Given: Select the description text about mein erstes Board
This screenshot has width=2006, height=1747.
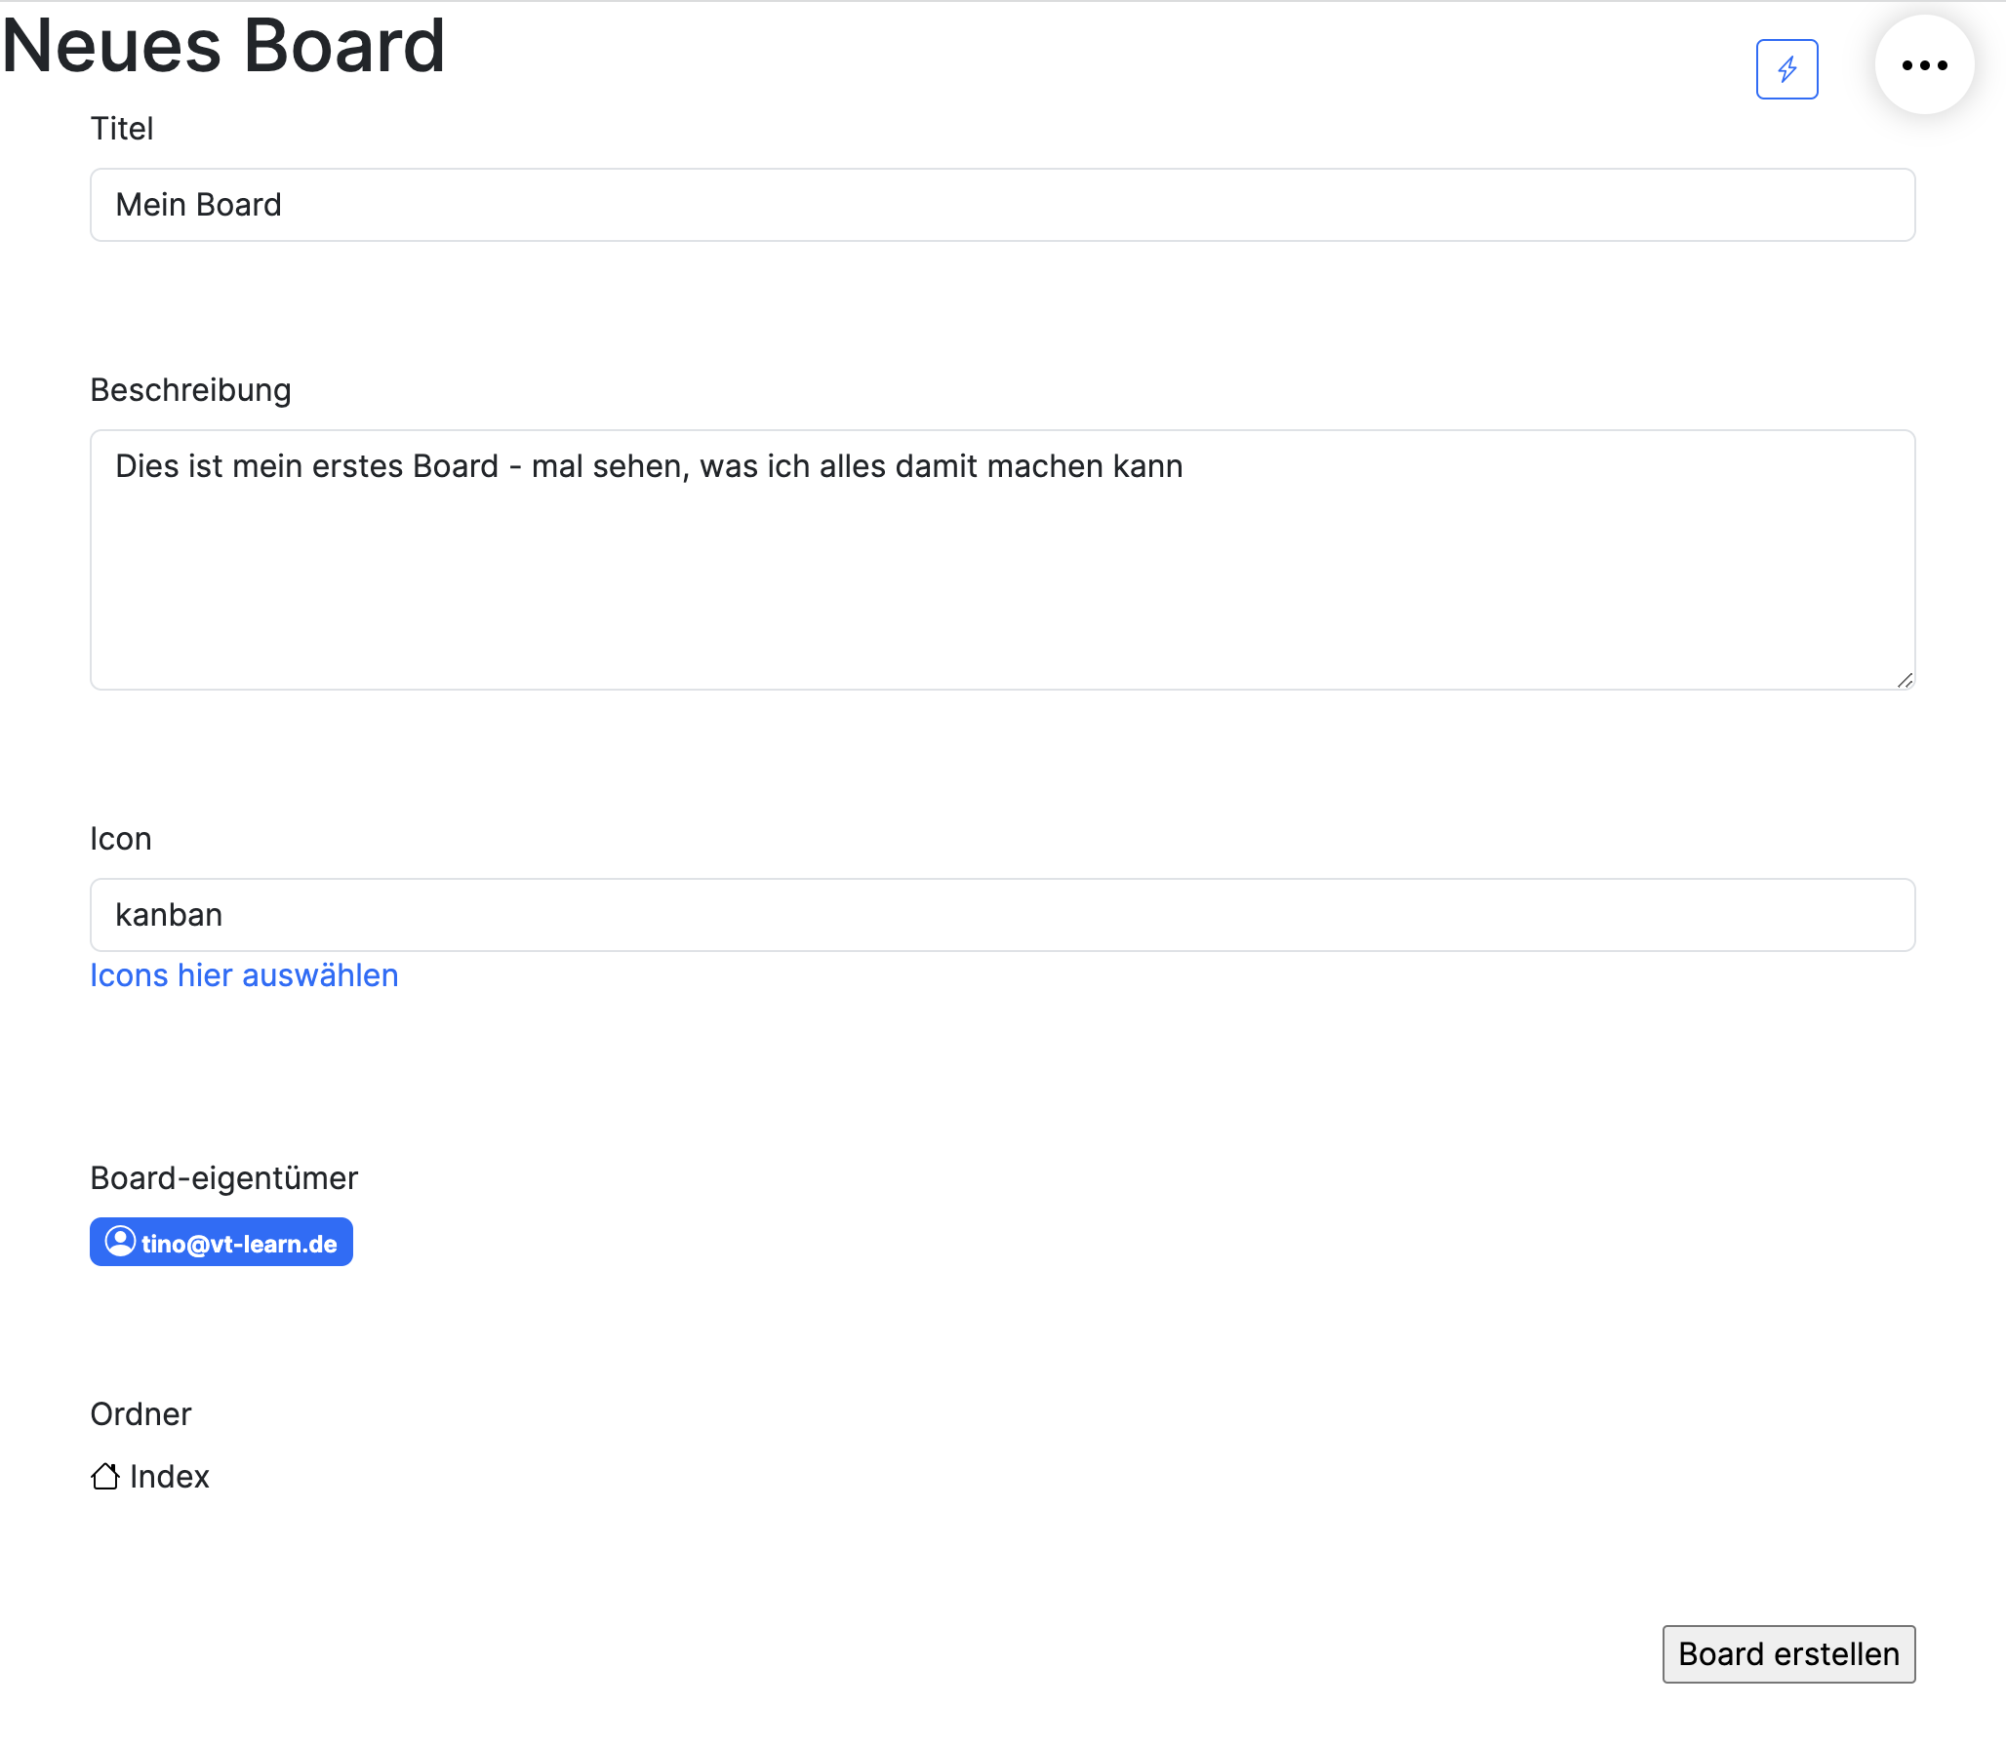Looking at the screenshot, I should pyautogui.click(x=648, y=466).
